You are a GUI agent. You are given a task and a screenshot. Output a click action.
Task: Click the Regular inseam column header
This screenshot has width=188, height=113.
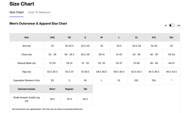point(69,89)
